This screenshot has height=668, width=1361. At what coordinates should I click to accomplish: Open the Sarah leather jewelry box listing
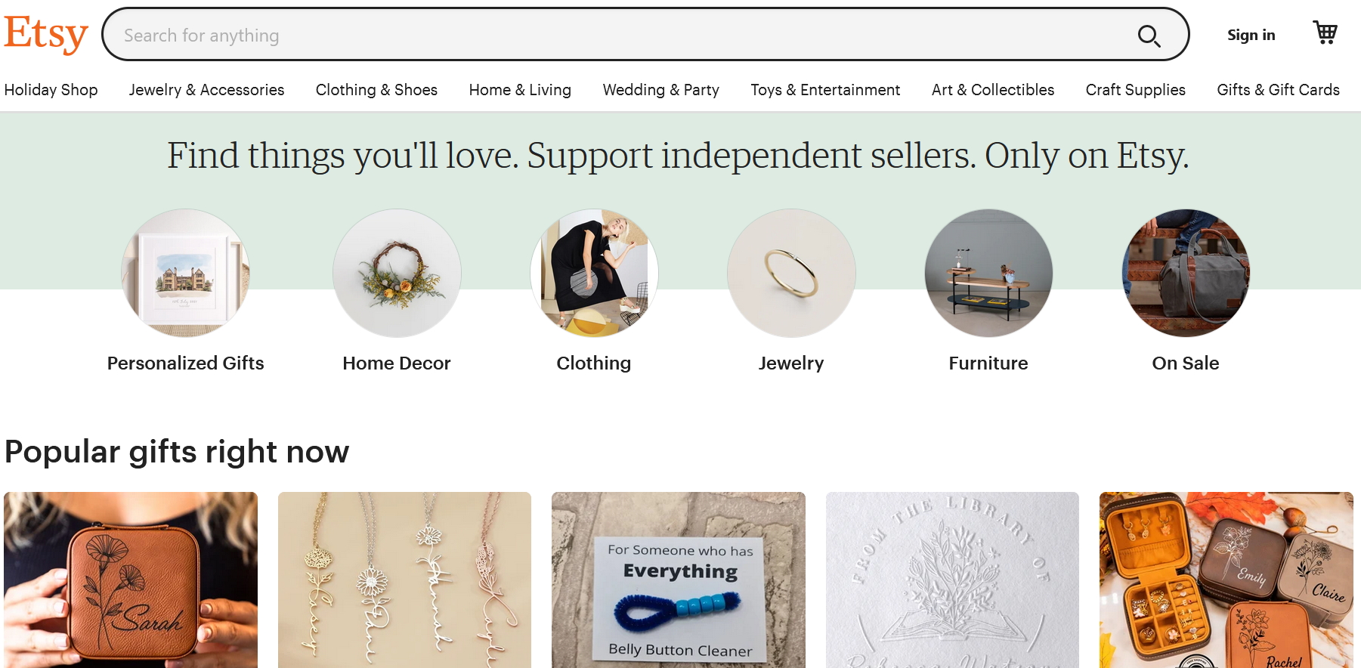point(131,580)
